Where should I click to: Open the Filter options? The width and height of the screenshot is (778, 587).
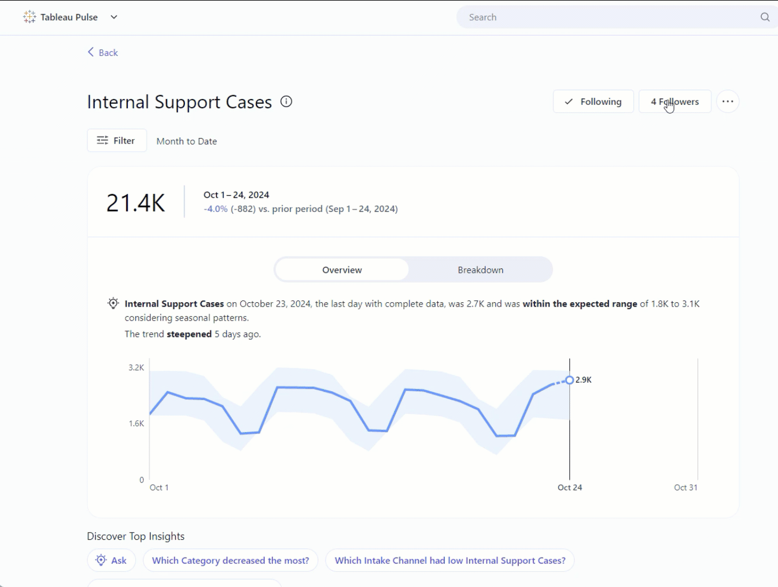[117, 140]
